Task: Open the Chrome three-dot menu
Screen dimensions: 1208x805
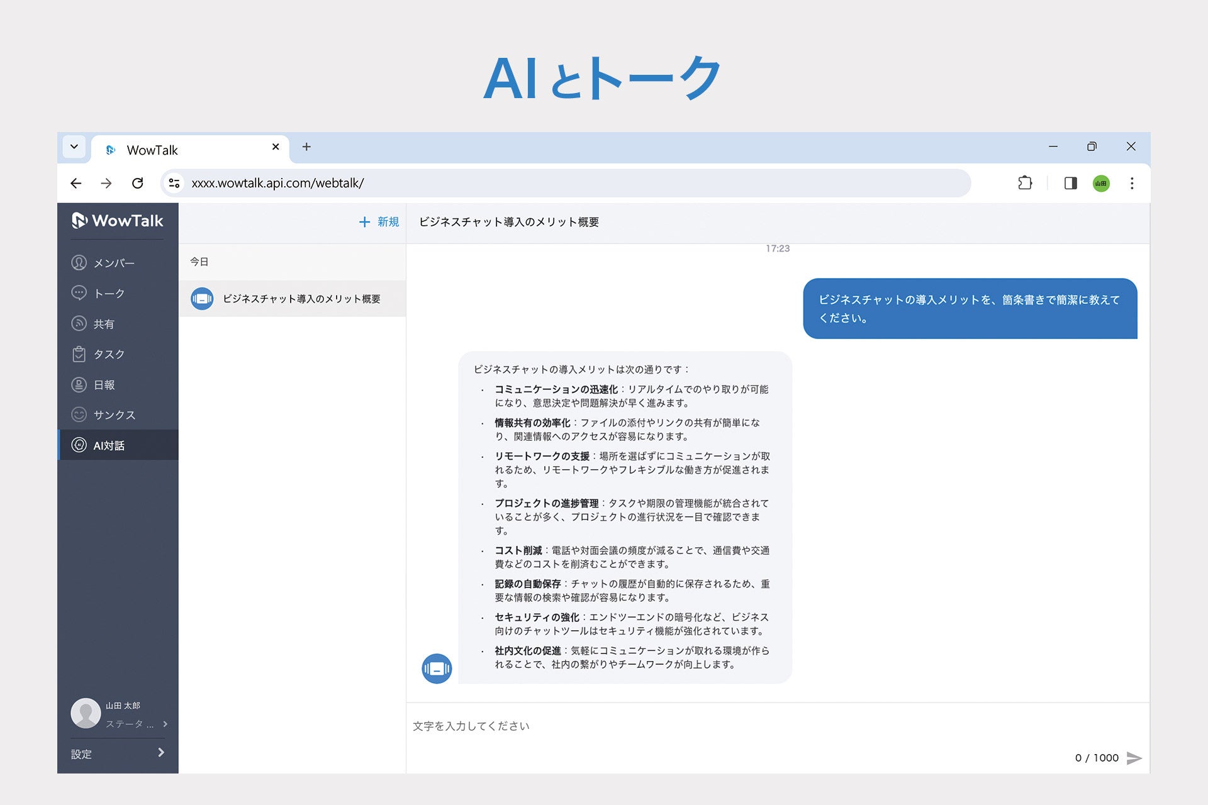Action: point(1132,183)
